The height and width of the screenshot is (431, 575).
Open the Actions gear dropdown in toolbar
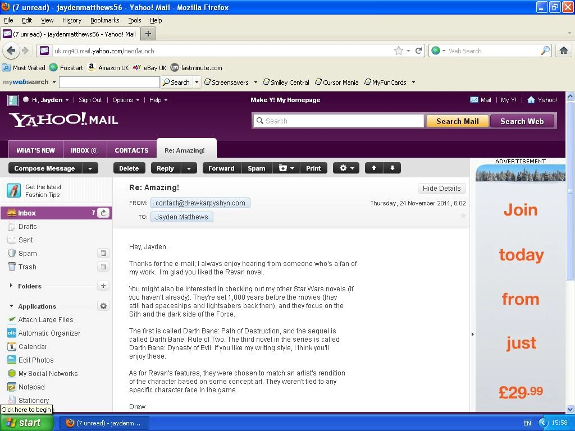click(346, 168)
